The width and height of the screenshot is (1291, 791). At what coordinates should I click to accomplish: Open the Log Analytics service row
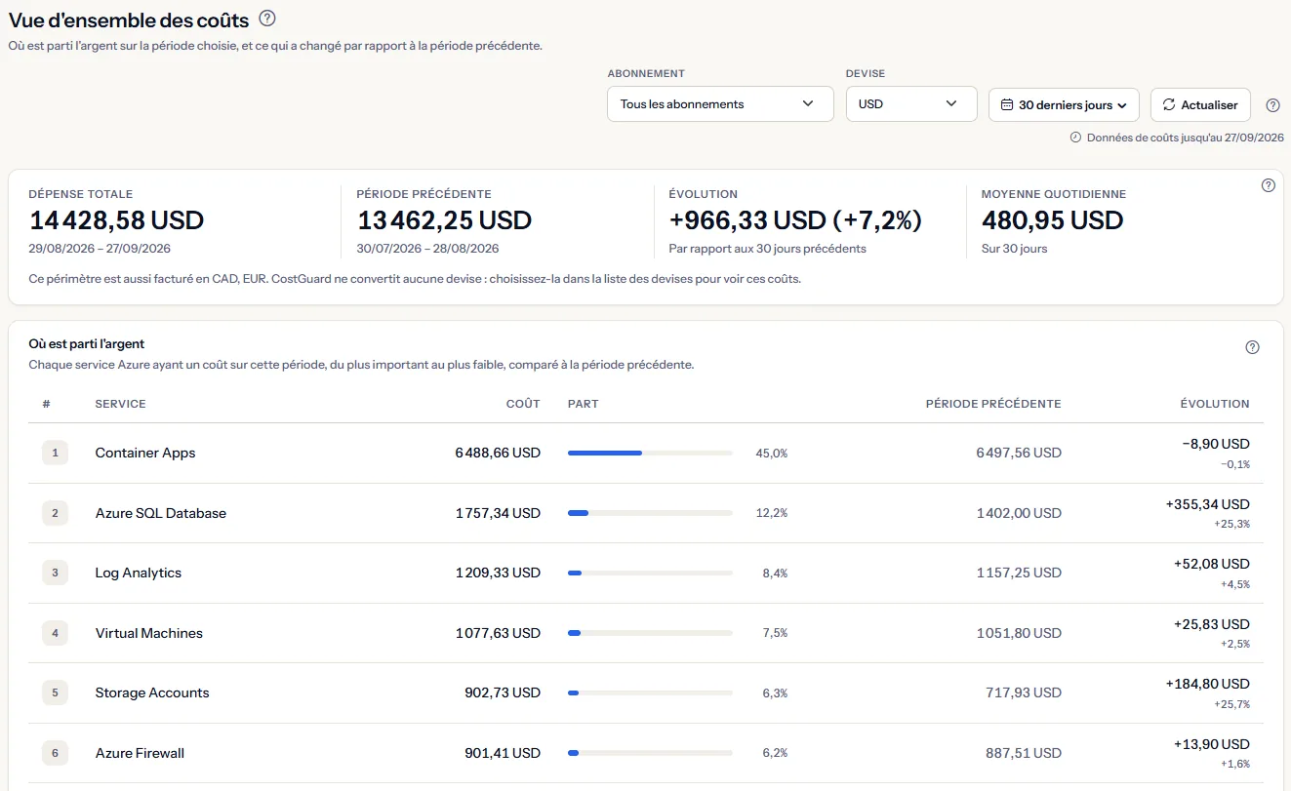(x=646, y=573)
